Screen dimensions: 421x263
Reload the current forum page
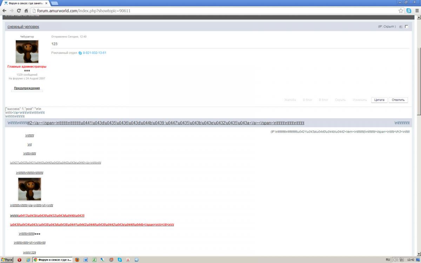click(x=19, y=11)
